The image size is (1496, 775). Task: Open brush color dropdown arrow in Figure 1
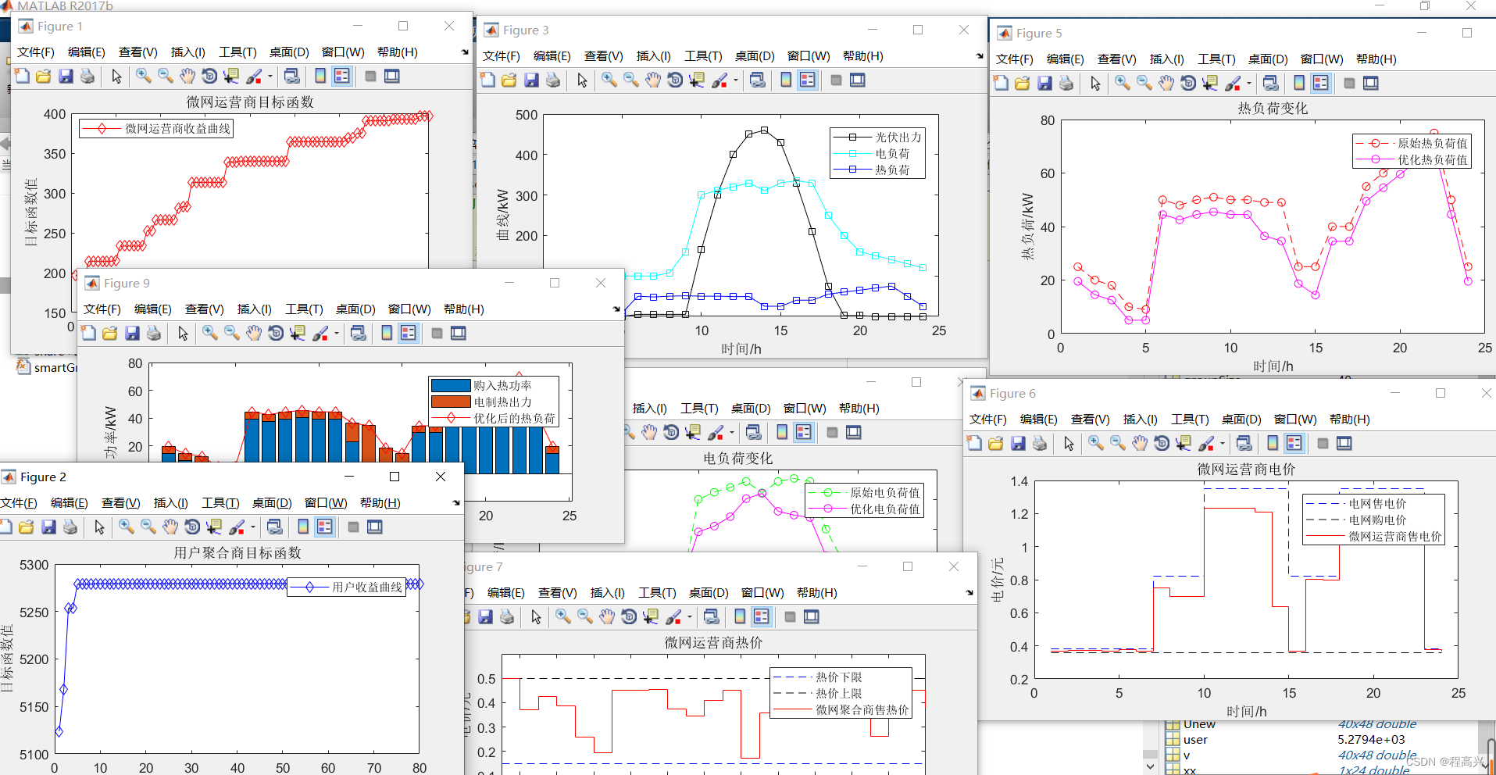point(270,77)
